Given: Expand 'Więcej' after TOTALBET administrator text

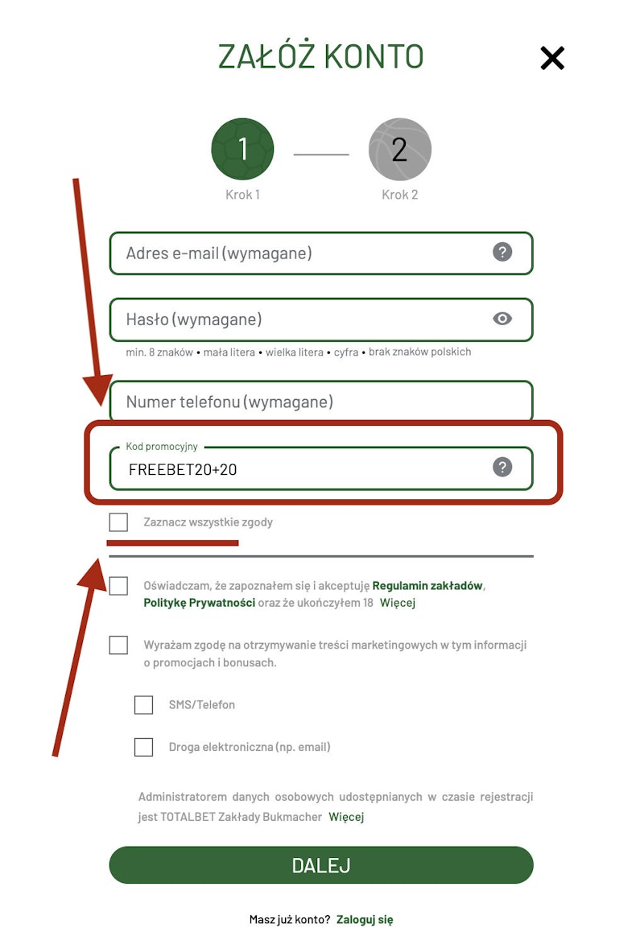Looking at the screenshot, I should point(346,817).
